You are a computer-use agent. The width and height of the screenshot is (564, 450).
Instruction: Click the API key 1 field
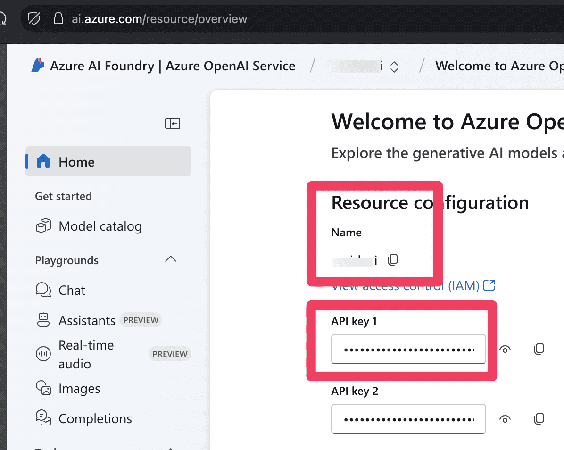408,349
